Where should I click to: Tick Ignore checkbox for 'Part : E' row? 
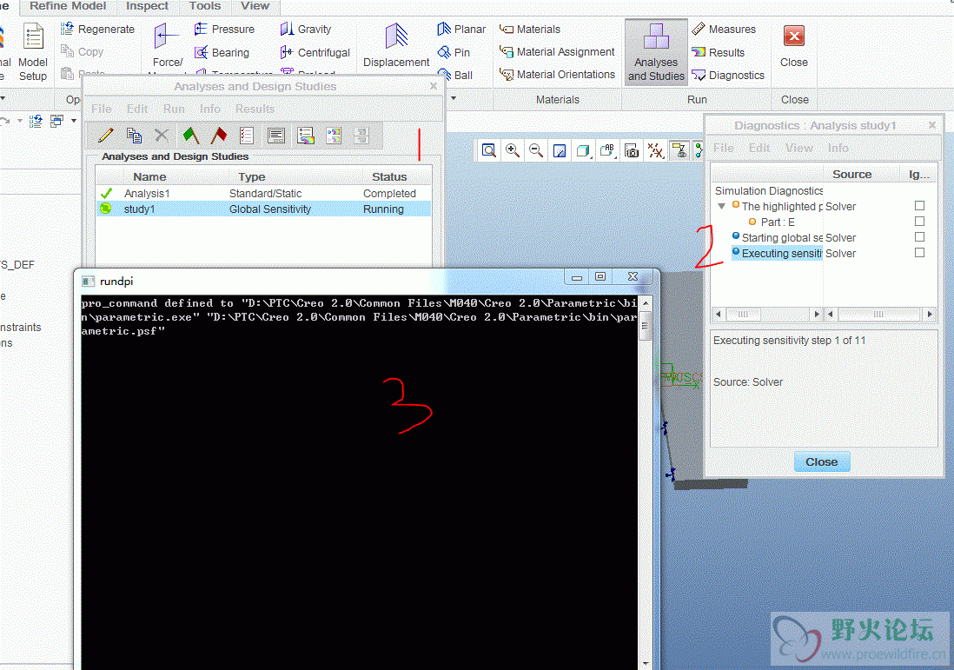919,222
